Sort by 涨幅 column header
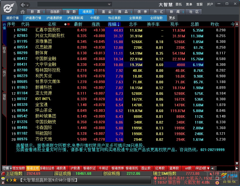The width and height of the screenshot is (240, 186). point(114,24)
